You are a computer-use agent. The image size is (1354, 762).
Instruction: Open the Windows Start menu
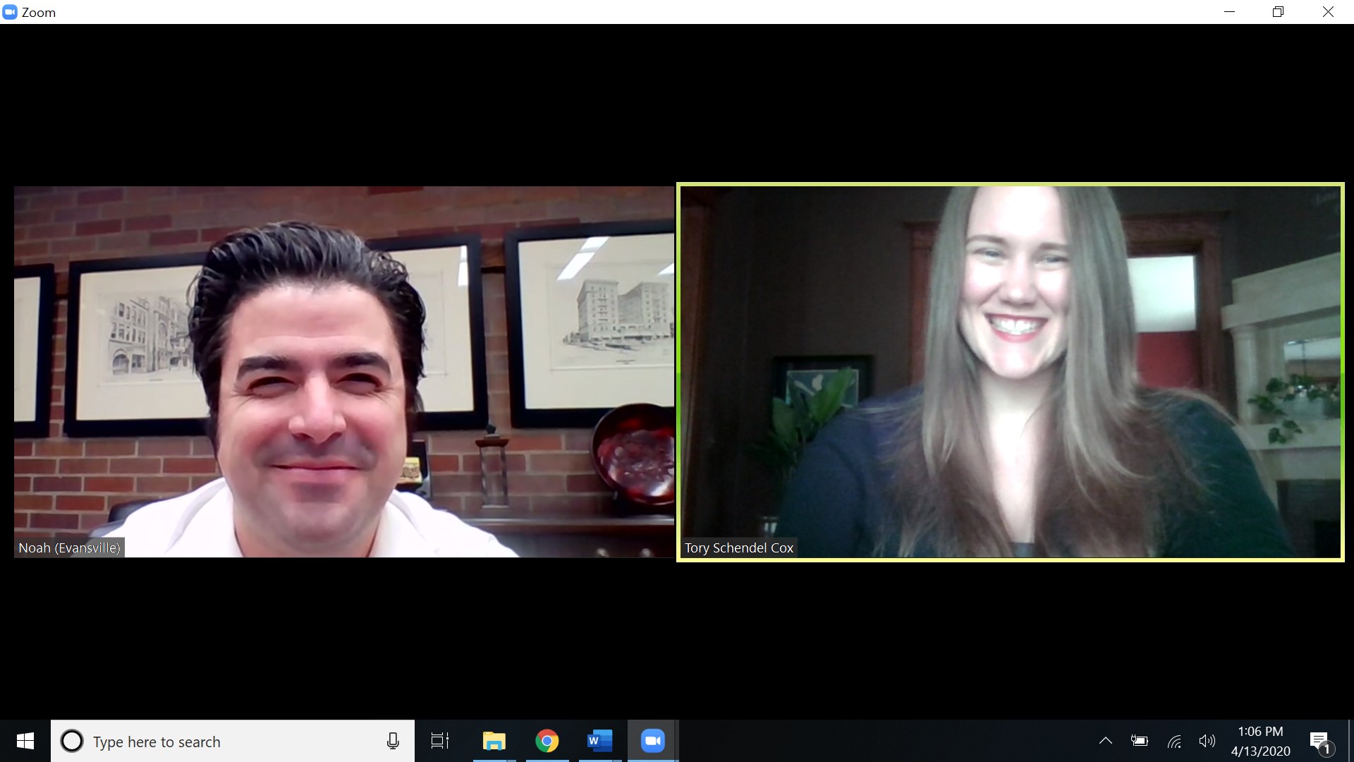25,741
